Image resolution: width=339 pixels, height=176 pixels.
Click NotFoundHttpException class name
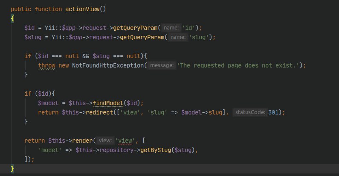(107, 65)
